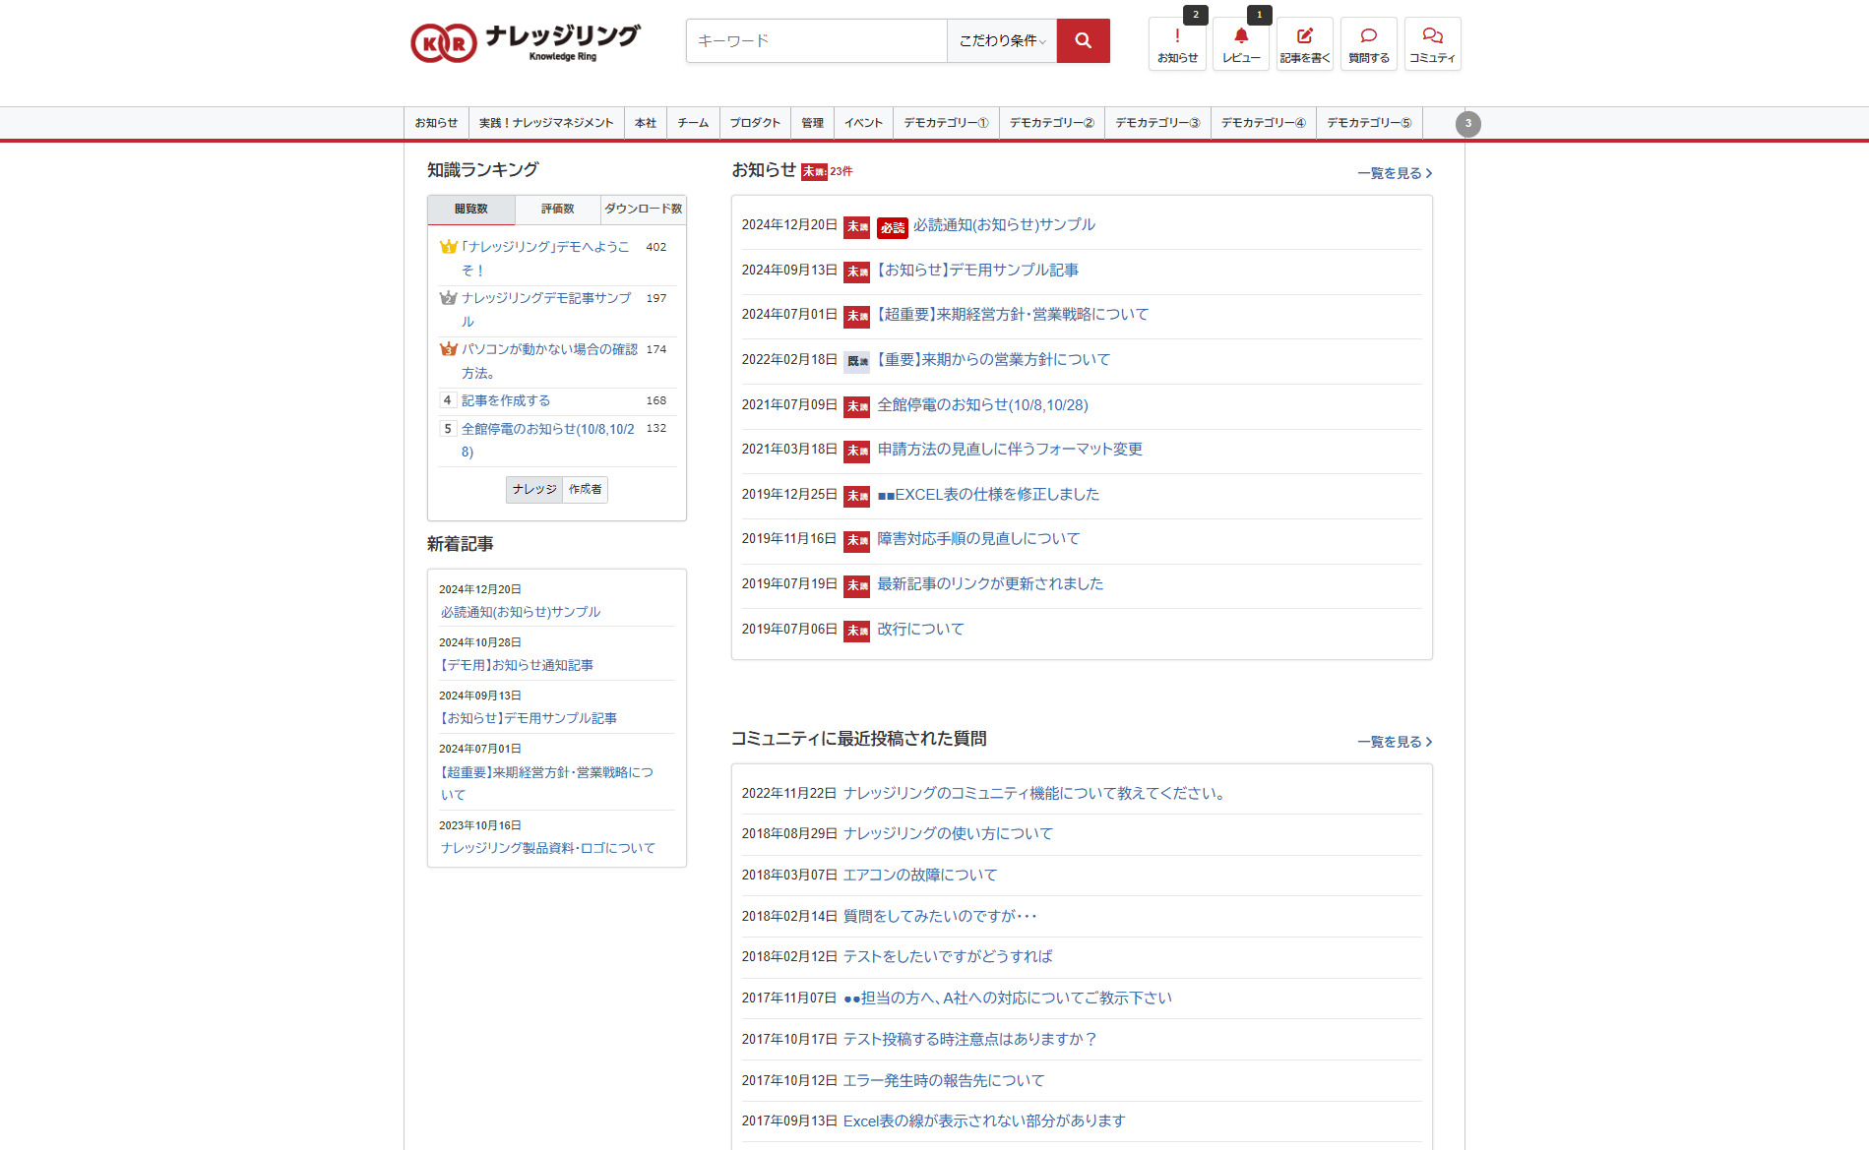This screenshot has width=1869, height=1150.
Task: Toggle ranking to ナレッジ view
Action: [534, 489]
